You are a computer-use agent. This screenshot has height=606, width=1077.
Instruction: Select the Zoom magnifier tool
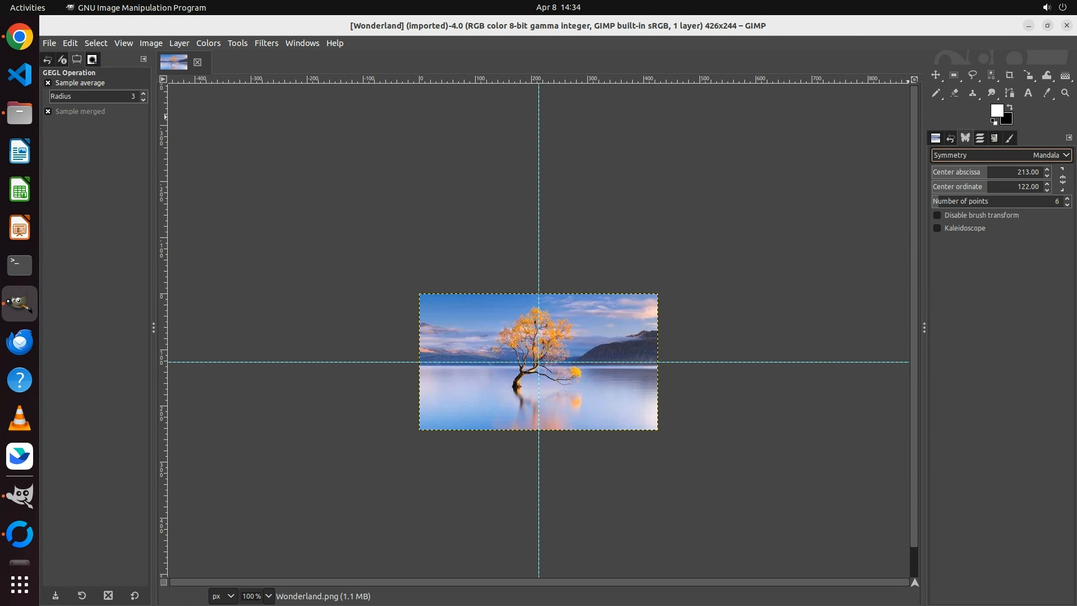pos(1065,93)
